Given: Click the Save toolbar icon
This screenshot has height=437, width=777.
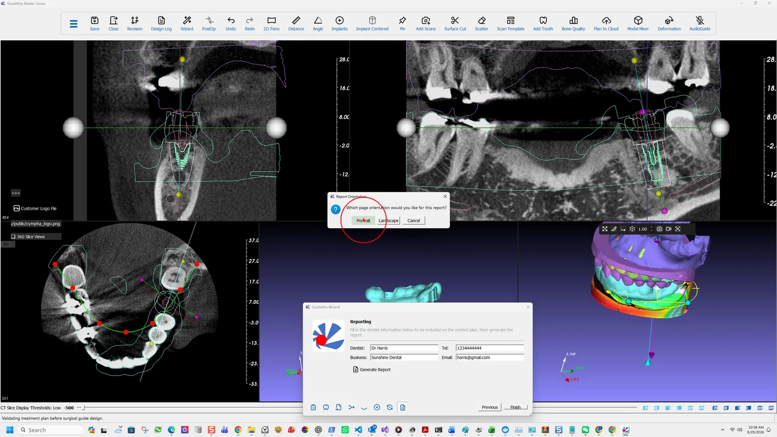Looking at the screenshot, I should (x=95, y=23).
